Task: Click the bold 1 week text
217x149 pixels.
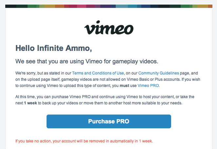Action: click(x=30, y=103)
